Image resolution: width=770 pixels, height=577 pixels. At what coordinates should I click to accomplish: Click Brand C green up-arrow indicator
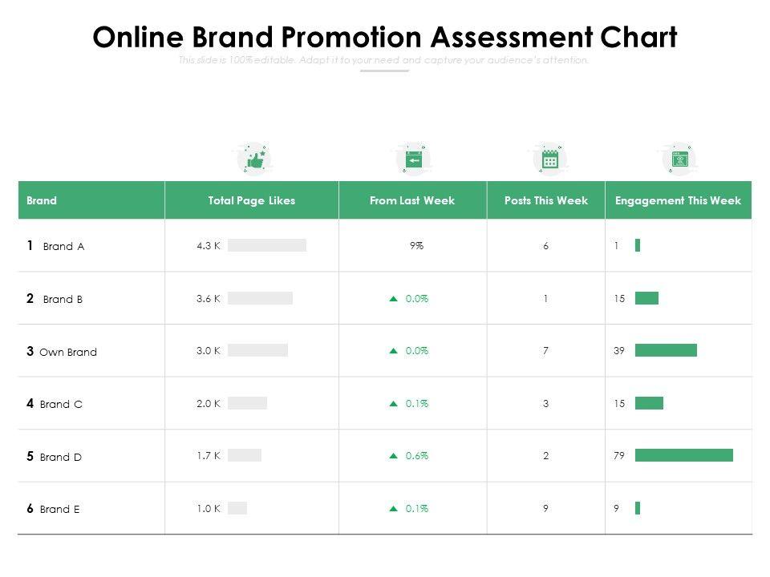click(x=393, y=404)
